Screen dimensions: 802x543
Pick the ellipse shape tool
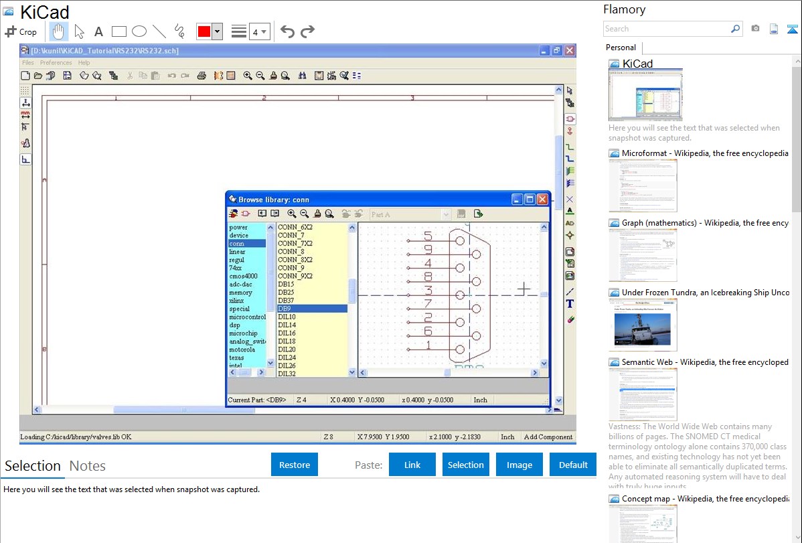coord(139,31)
